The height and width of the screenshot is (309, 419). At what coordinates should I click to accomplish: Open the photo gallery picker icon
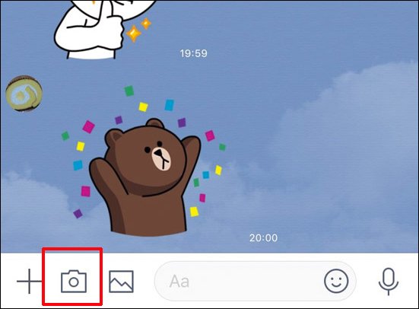pyautogui.click(x=122, y=282)
